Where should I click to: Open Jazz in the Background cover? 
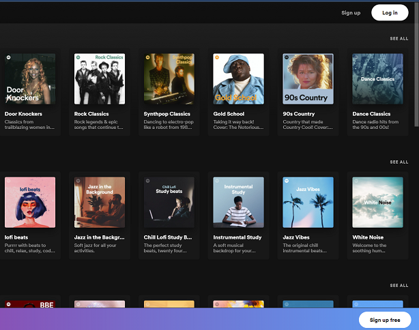[x=100, y=202]
